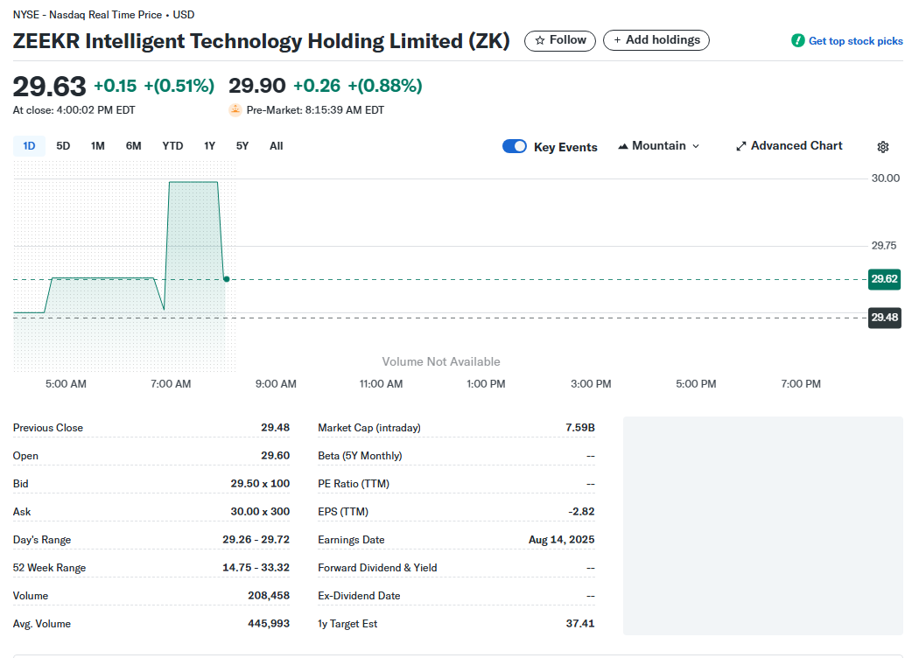Click the ZEEKR company name heading

pos(262,41)
